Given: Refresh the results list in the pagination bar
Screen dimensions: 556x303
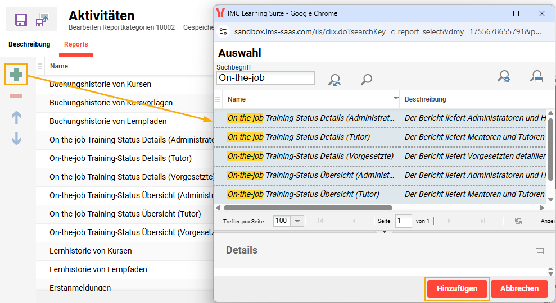Looking at the screenshot, I should 518,221.
